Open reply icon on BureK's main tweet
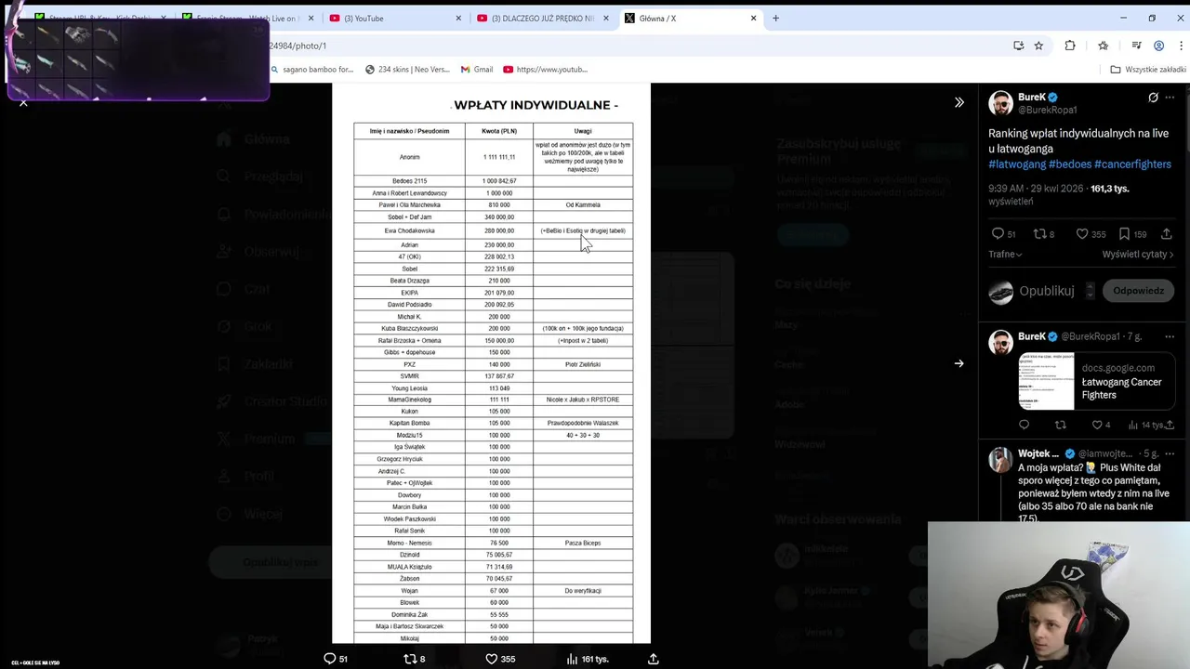This screenshot has width=1190, height=669. click(x=998, y=234)
